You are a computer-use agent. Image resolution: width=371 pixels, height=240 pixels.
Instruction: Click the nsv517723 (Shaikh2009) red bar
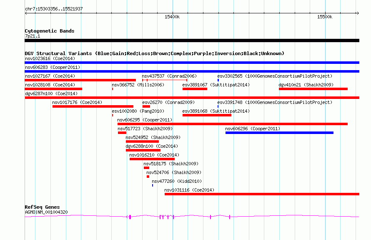pos(122,133)
